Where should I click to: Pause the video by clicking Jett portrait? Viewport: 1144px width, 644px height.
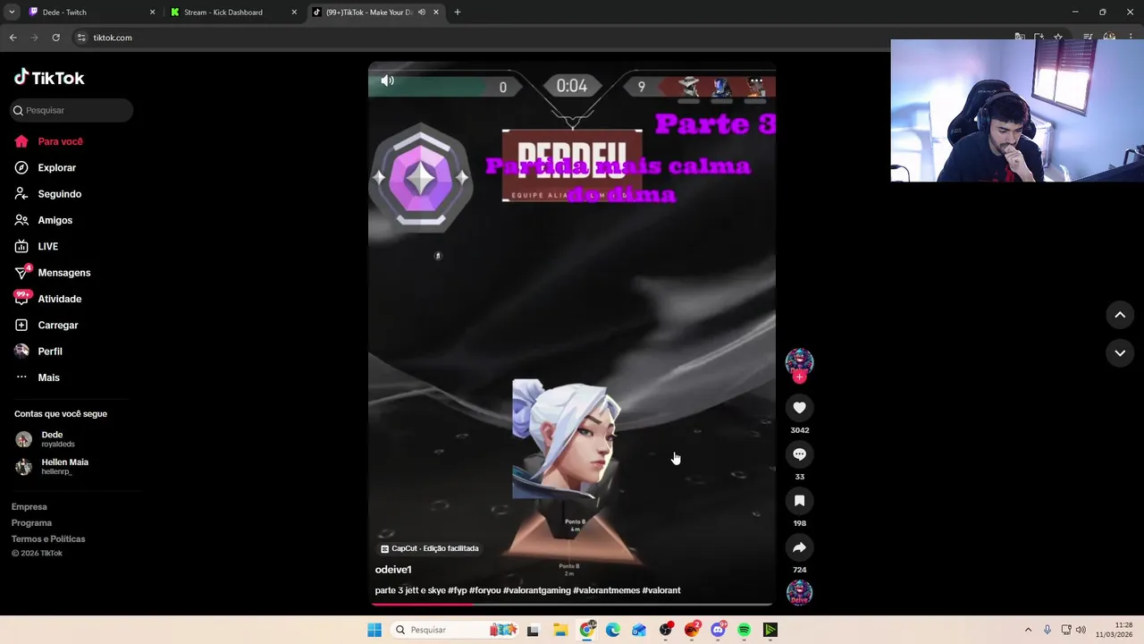point(567,438)
